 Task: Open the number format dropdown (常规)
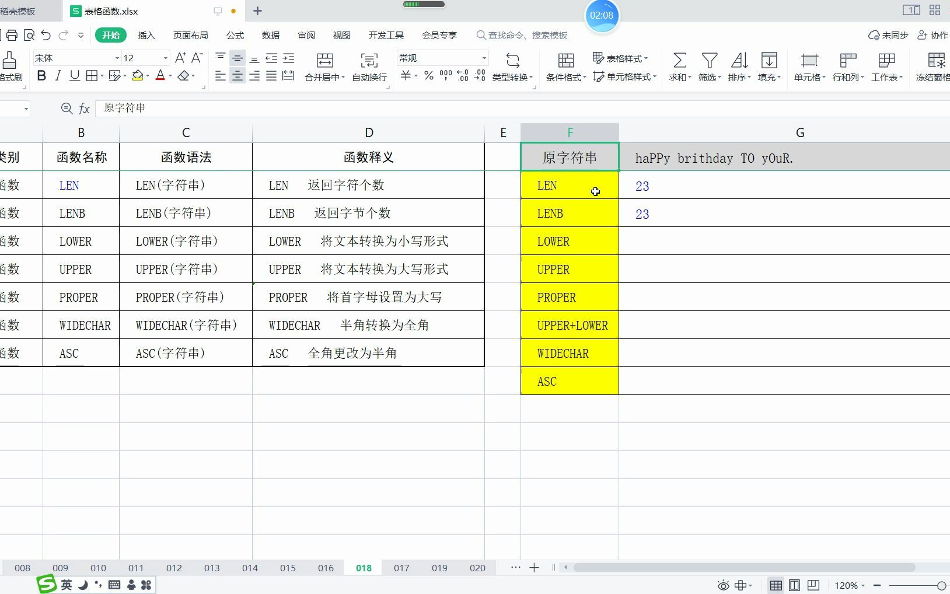pyautogui.click(x=484, y=58)
